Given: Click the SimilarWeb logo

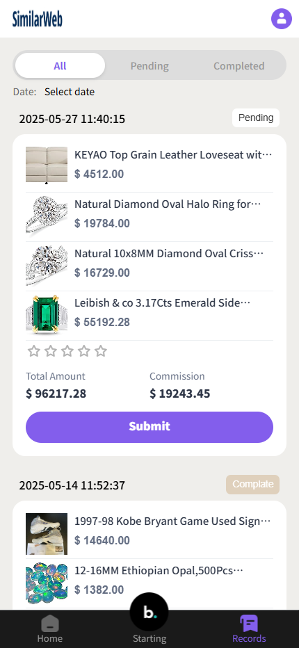Looking at the screenshot, I should (38, 19).
